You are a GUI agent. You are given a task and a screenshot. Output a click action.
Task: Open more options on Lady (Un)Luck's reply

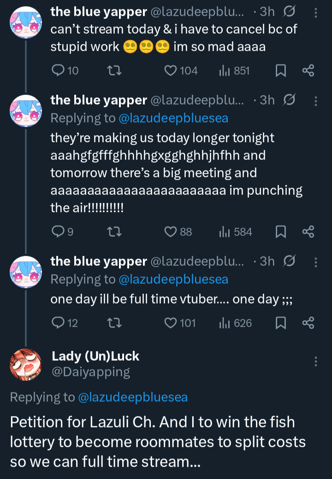coord(316,362)
